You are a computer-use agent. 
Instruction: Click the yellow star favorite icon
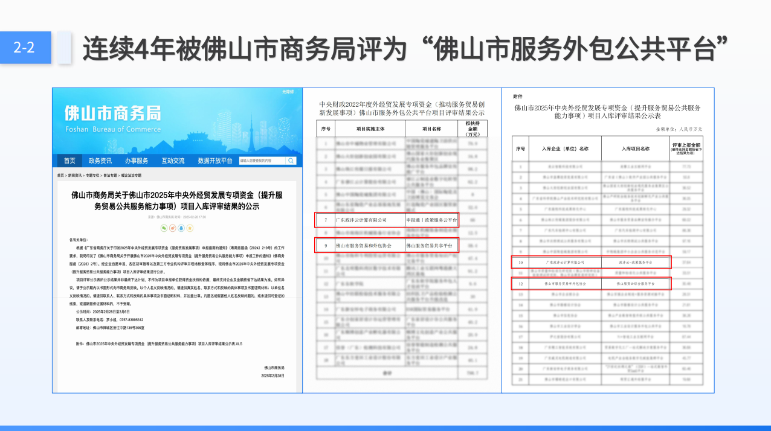[190, 228]
